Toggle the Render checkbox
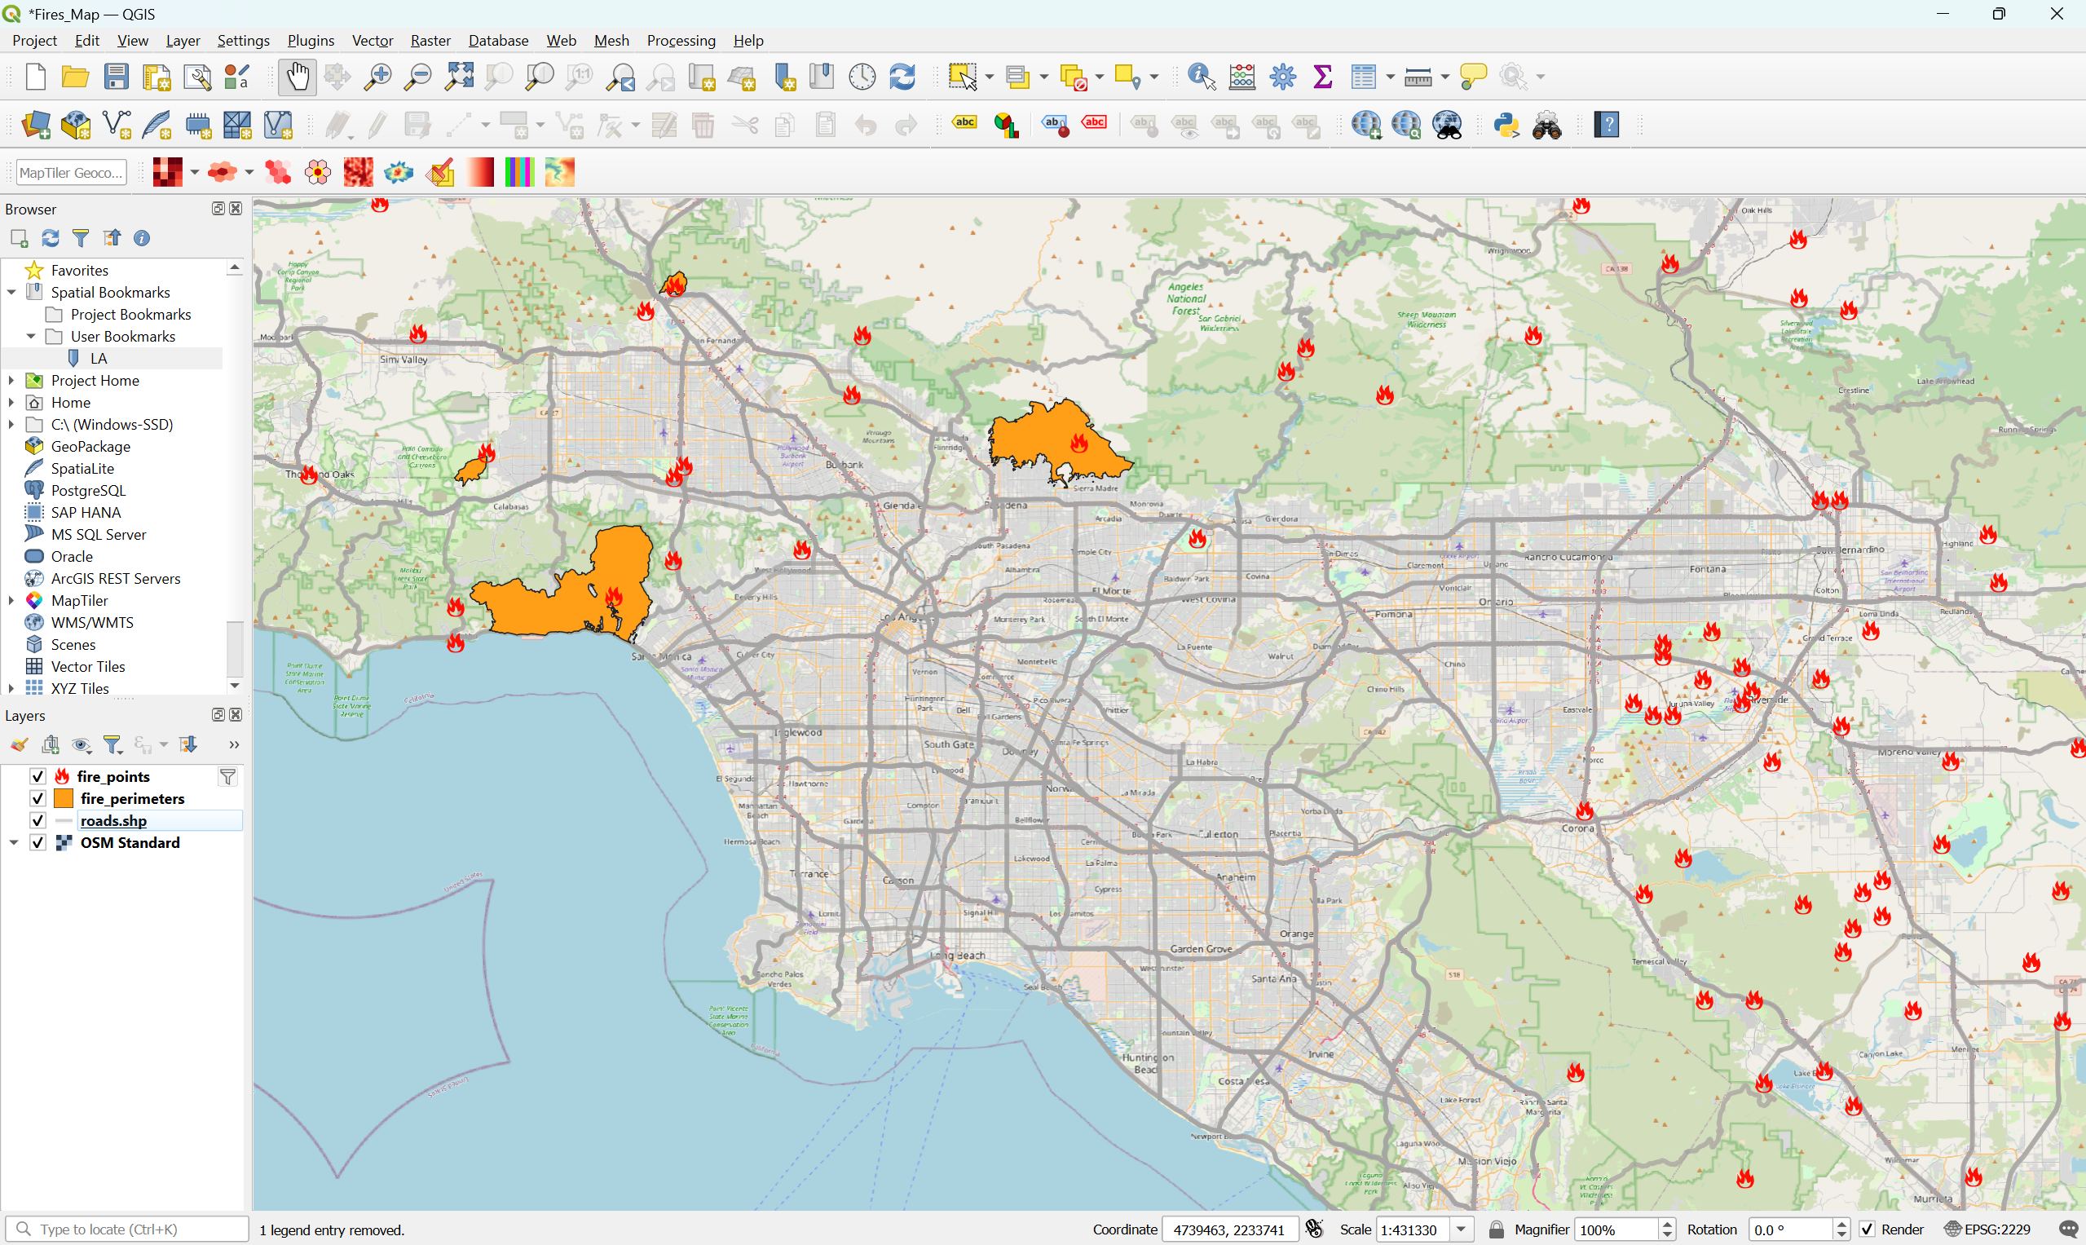 [1867, 1230]
